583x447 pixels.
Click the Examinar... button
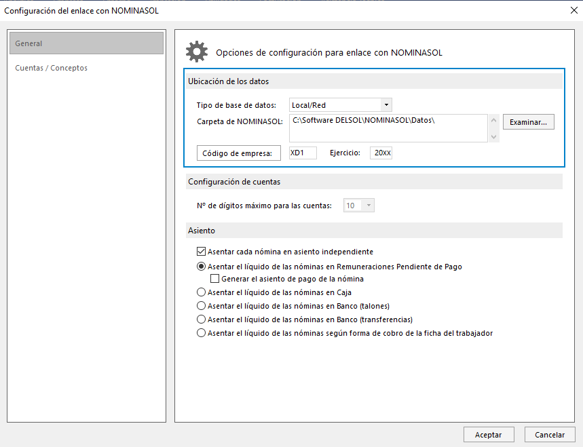(528, 122)
